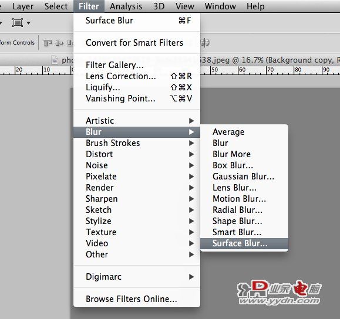Choose Browse Filters Online
This screenshot has width=340, height=319.
click(137, 299)
